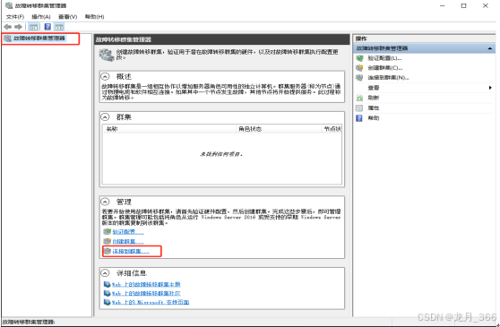Collapse the 管理 section
The height and width of the screenshot is (327, 500).
tap(105, 202)
